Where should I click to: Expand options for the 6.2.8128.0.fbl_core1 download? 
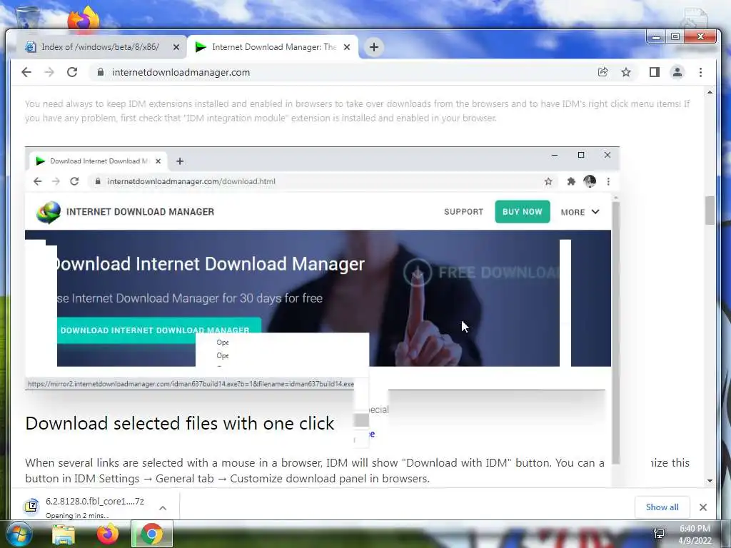[x=163, y=508]
